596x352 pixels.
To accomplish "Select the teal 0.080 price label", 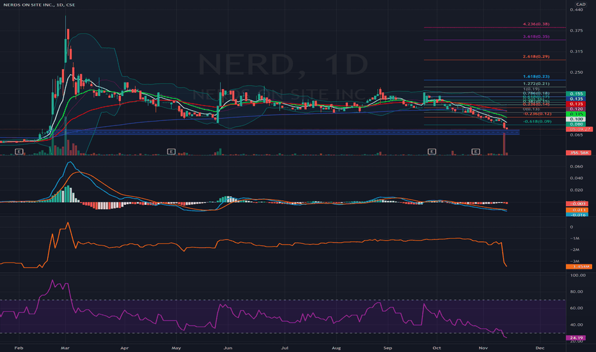I will click(576, 124).
